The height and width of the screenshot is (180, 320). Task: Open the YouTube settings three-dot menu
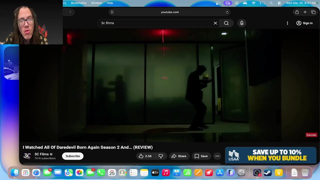287,23
